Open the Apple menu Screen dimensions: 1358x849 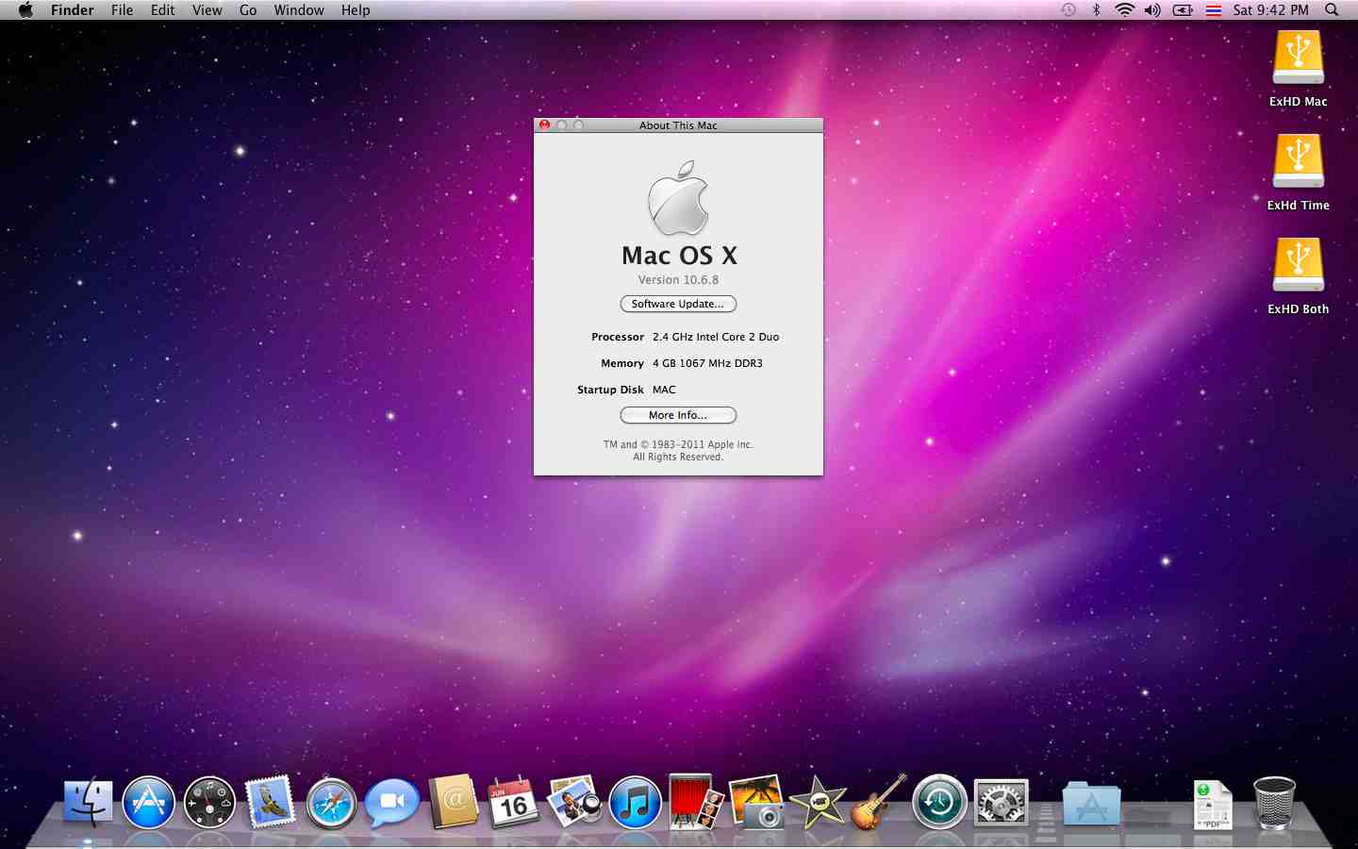(x=25, y=10)
